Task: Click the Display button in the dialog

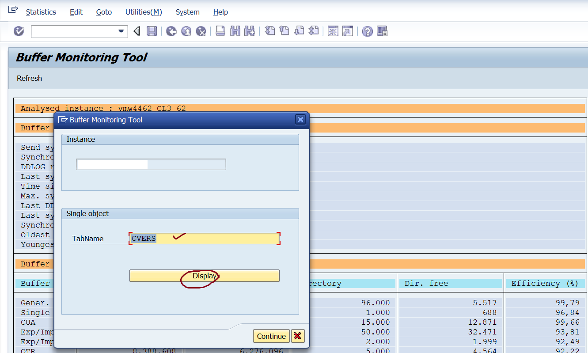Action: [x=204, y=275]
